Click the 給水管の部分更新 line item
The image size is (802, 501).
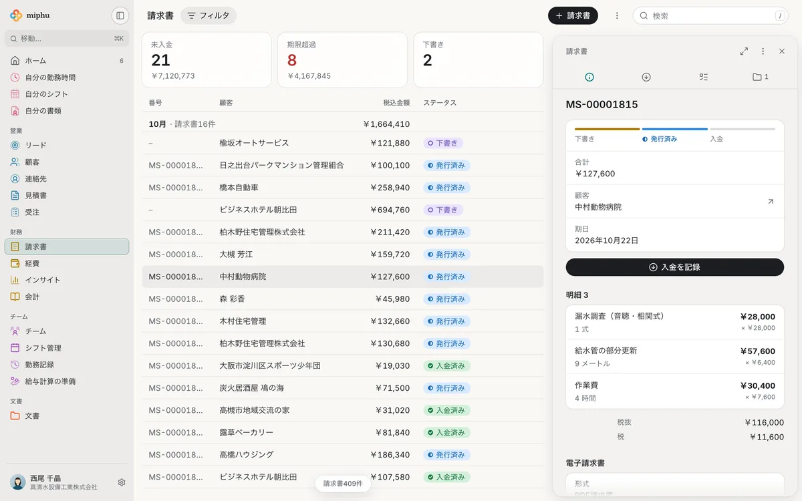coord(675,357)
